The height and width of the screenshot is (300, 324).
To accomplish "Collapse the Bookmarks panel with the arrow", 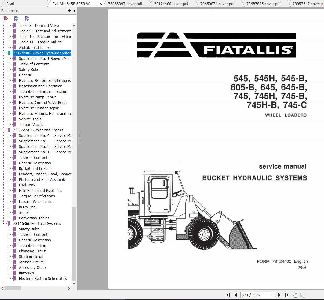I will (x=74, y=11).
